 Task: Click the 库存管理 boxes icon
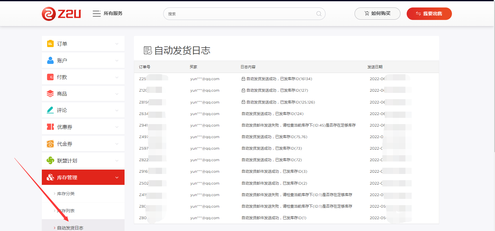point(50,177)
